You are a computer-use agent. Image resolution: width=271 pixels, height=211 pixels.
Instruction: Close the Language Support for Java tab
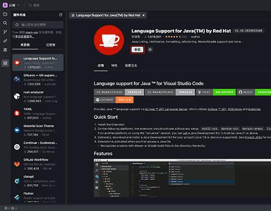click(x=143, y=15)
